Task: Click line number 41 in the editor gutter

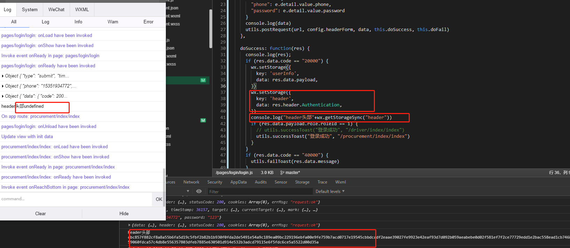Action: click(x=223, y=117)
